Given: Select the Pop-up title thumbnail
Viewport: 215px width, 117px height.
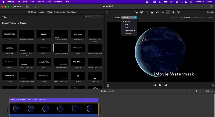Looking at the screenshot, I should pyautogui.click(x=78, y=62).
